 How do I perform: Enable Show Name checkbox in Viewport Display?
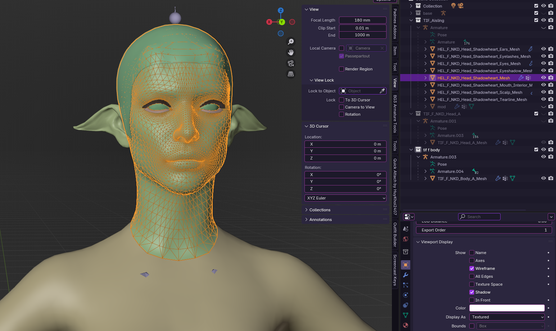pyautogui.click(x=472, y=253)
